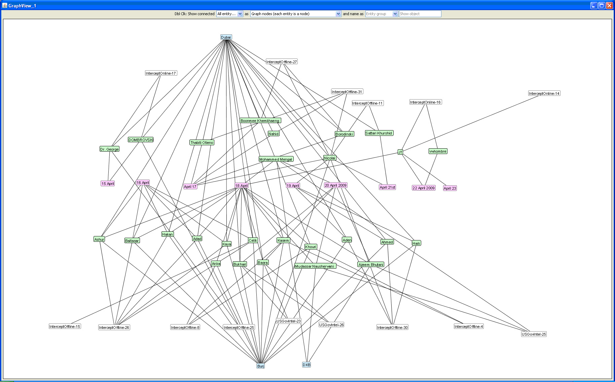Select the '20 April 2009' date node
The height and width of the screenshot is (382, 615).
(335, 185)
